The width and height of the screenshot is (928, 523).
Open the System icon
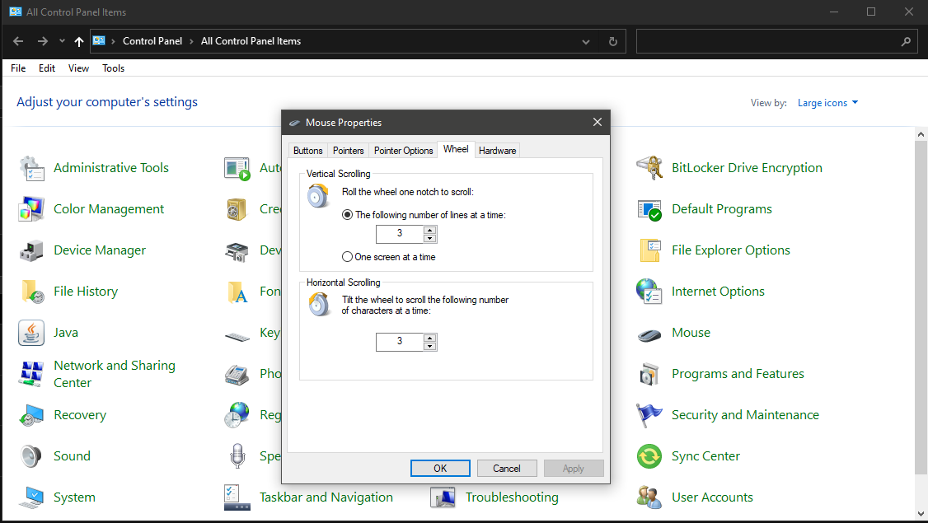[31, 497]
